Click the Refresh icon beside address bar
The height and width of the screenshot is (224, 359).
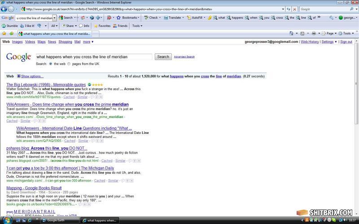(x=289, y=9)
